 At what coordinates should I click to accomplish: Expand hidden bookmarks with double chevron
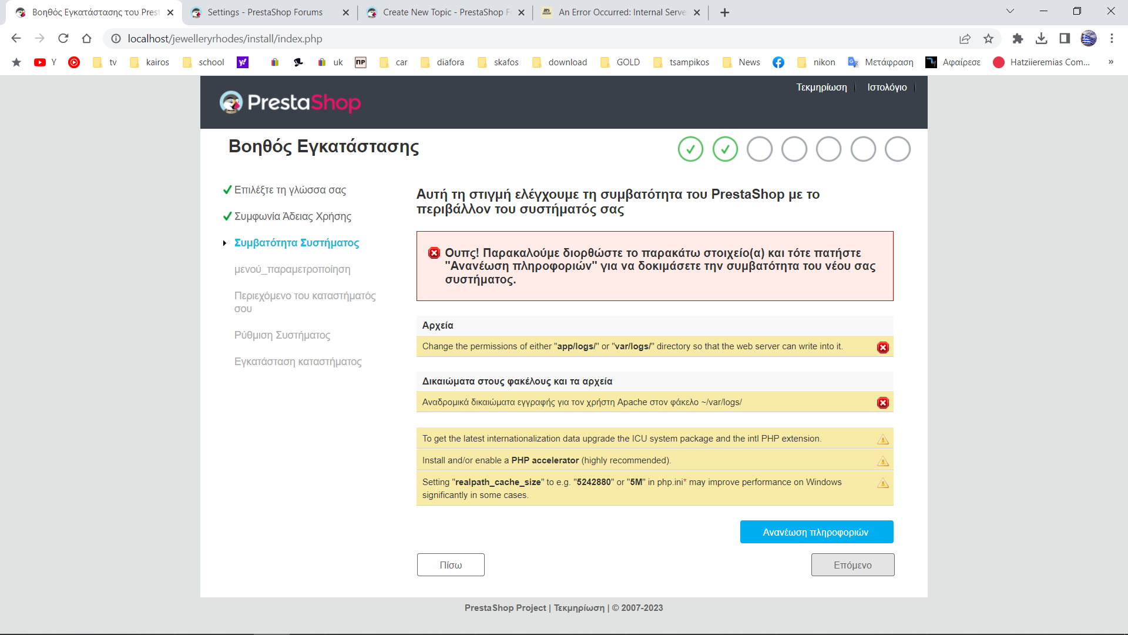[x=1110, y=62]
